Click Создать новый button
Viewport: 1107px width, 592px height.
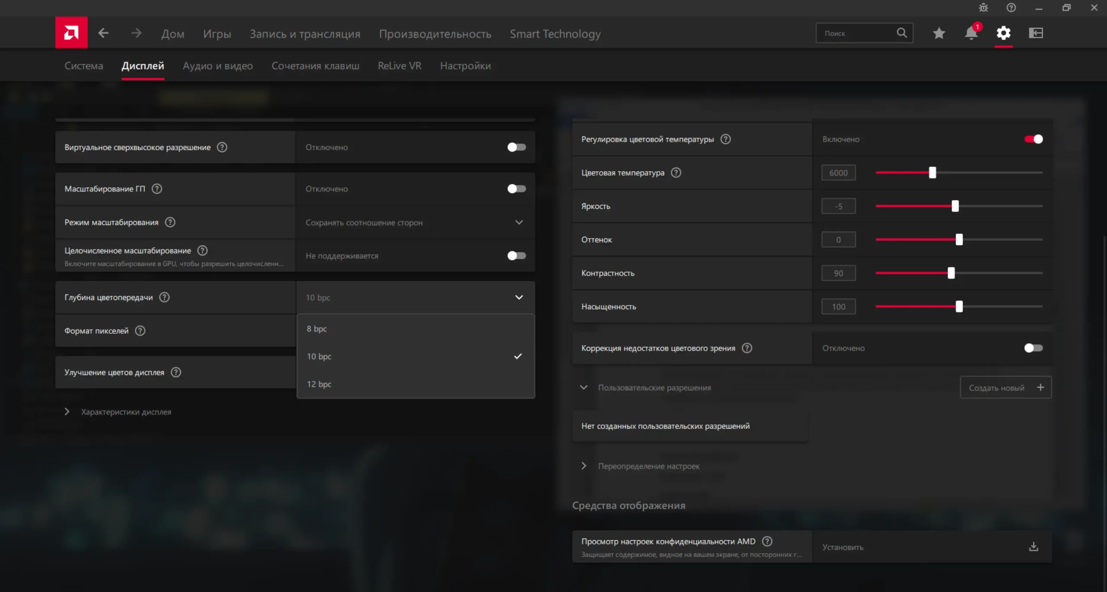tap(1005, 387)
